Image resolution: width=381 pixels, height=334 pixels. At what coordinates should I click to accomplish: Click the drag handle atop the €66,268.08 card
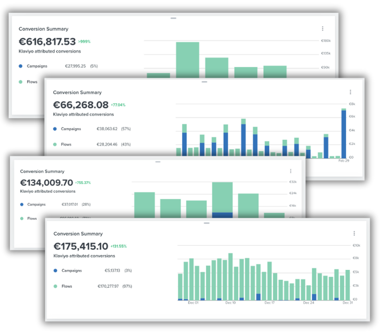pos(204,82)
